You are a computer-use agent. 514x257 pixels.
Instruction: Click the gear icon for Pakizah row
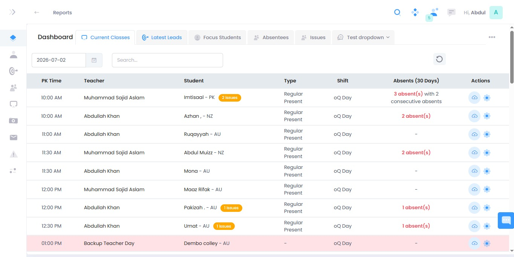pos(487,208)
